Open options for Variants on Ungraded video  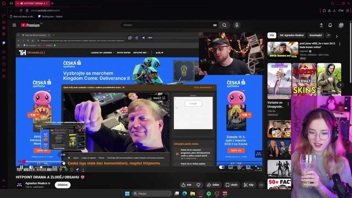tap(288, 104)
